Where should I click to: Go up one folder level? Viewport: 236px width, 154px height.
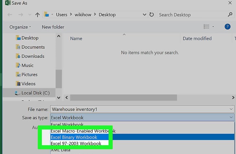(38, 15)
